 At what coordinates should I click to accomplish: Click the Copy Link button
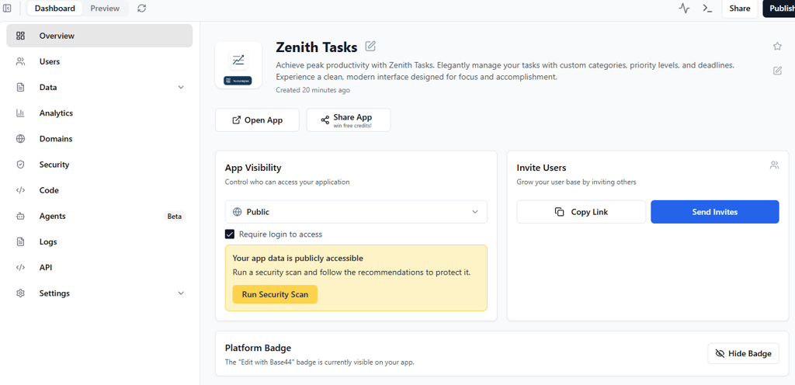(x=581, y=212)
